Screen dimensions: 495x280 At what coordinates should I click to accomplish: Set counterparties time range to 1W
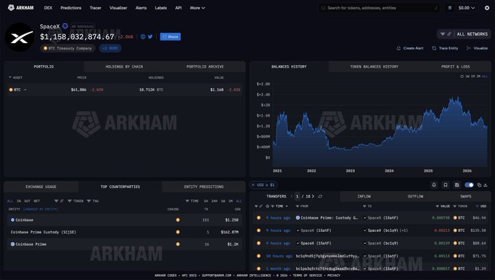[x=223, y=201]
